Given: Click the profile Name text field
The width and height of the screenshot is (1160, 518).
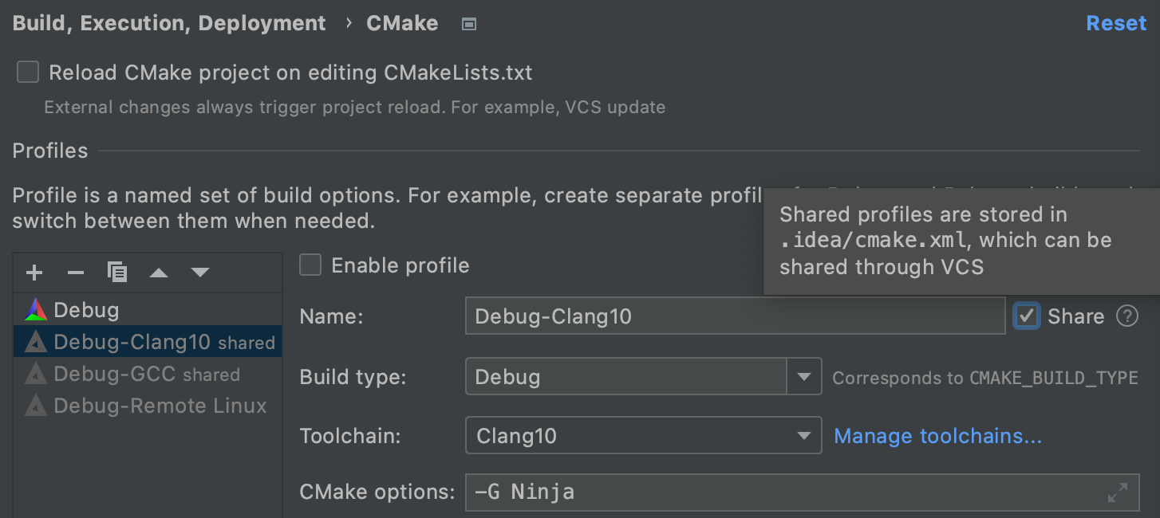Looking at the screenshot, I should pyautogui.click(x=734, y=316).
